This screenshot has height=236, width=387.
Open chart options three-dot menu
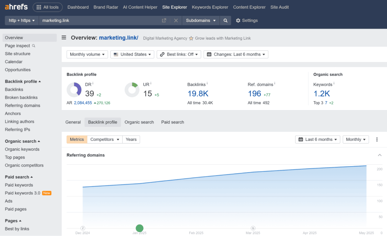tap(377, 139)
